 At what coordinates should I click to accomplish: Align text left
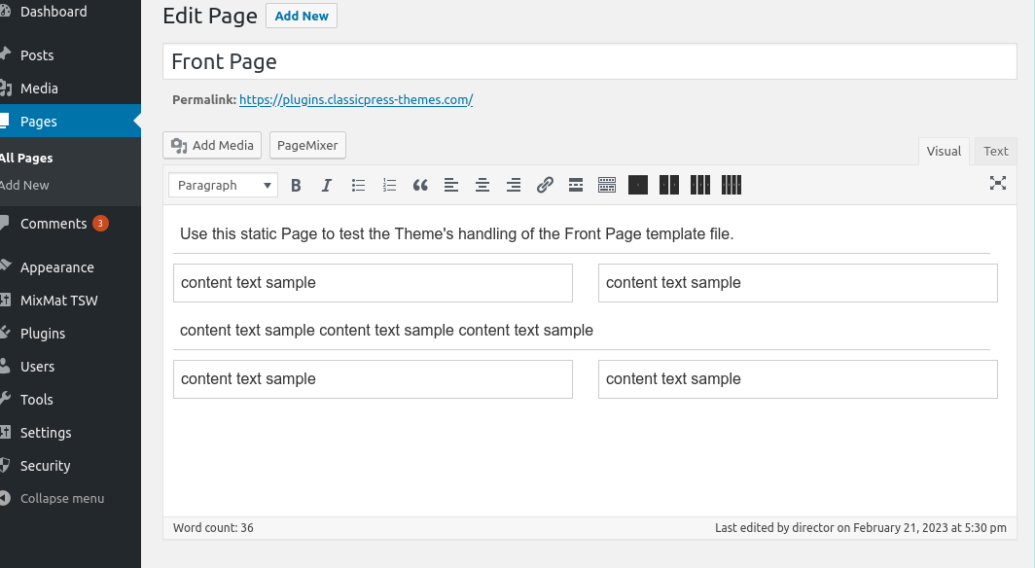pos(451,186)
